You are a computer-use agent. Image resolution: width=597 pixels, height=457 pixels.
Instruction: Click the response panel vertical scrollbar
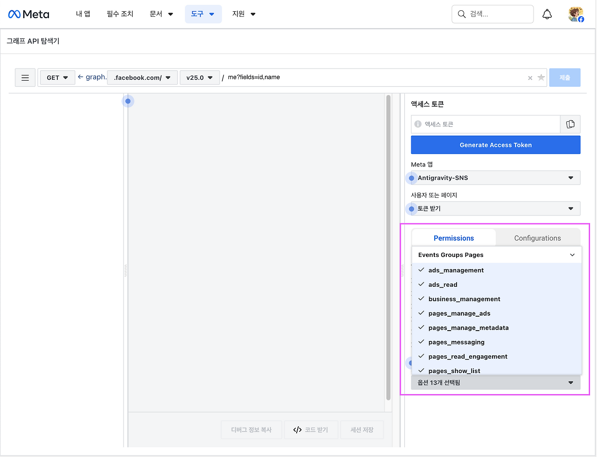coord(388,248)
